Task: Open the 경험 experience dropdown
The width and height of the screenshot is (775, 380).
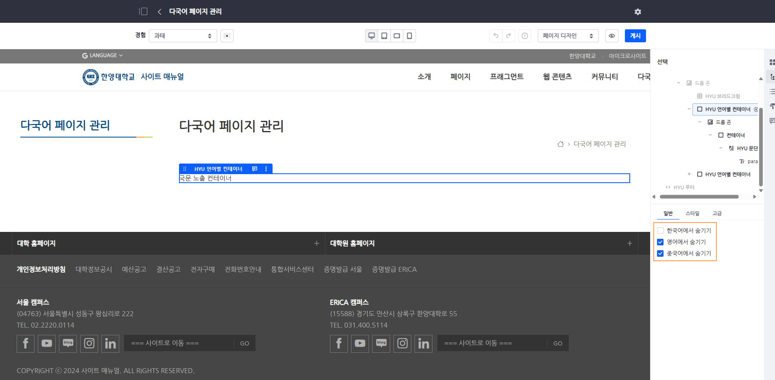Action: (183, 36)
